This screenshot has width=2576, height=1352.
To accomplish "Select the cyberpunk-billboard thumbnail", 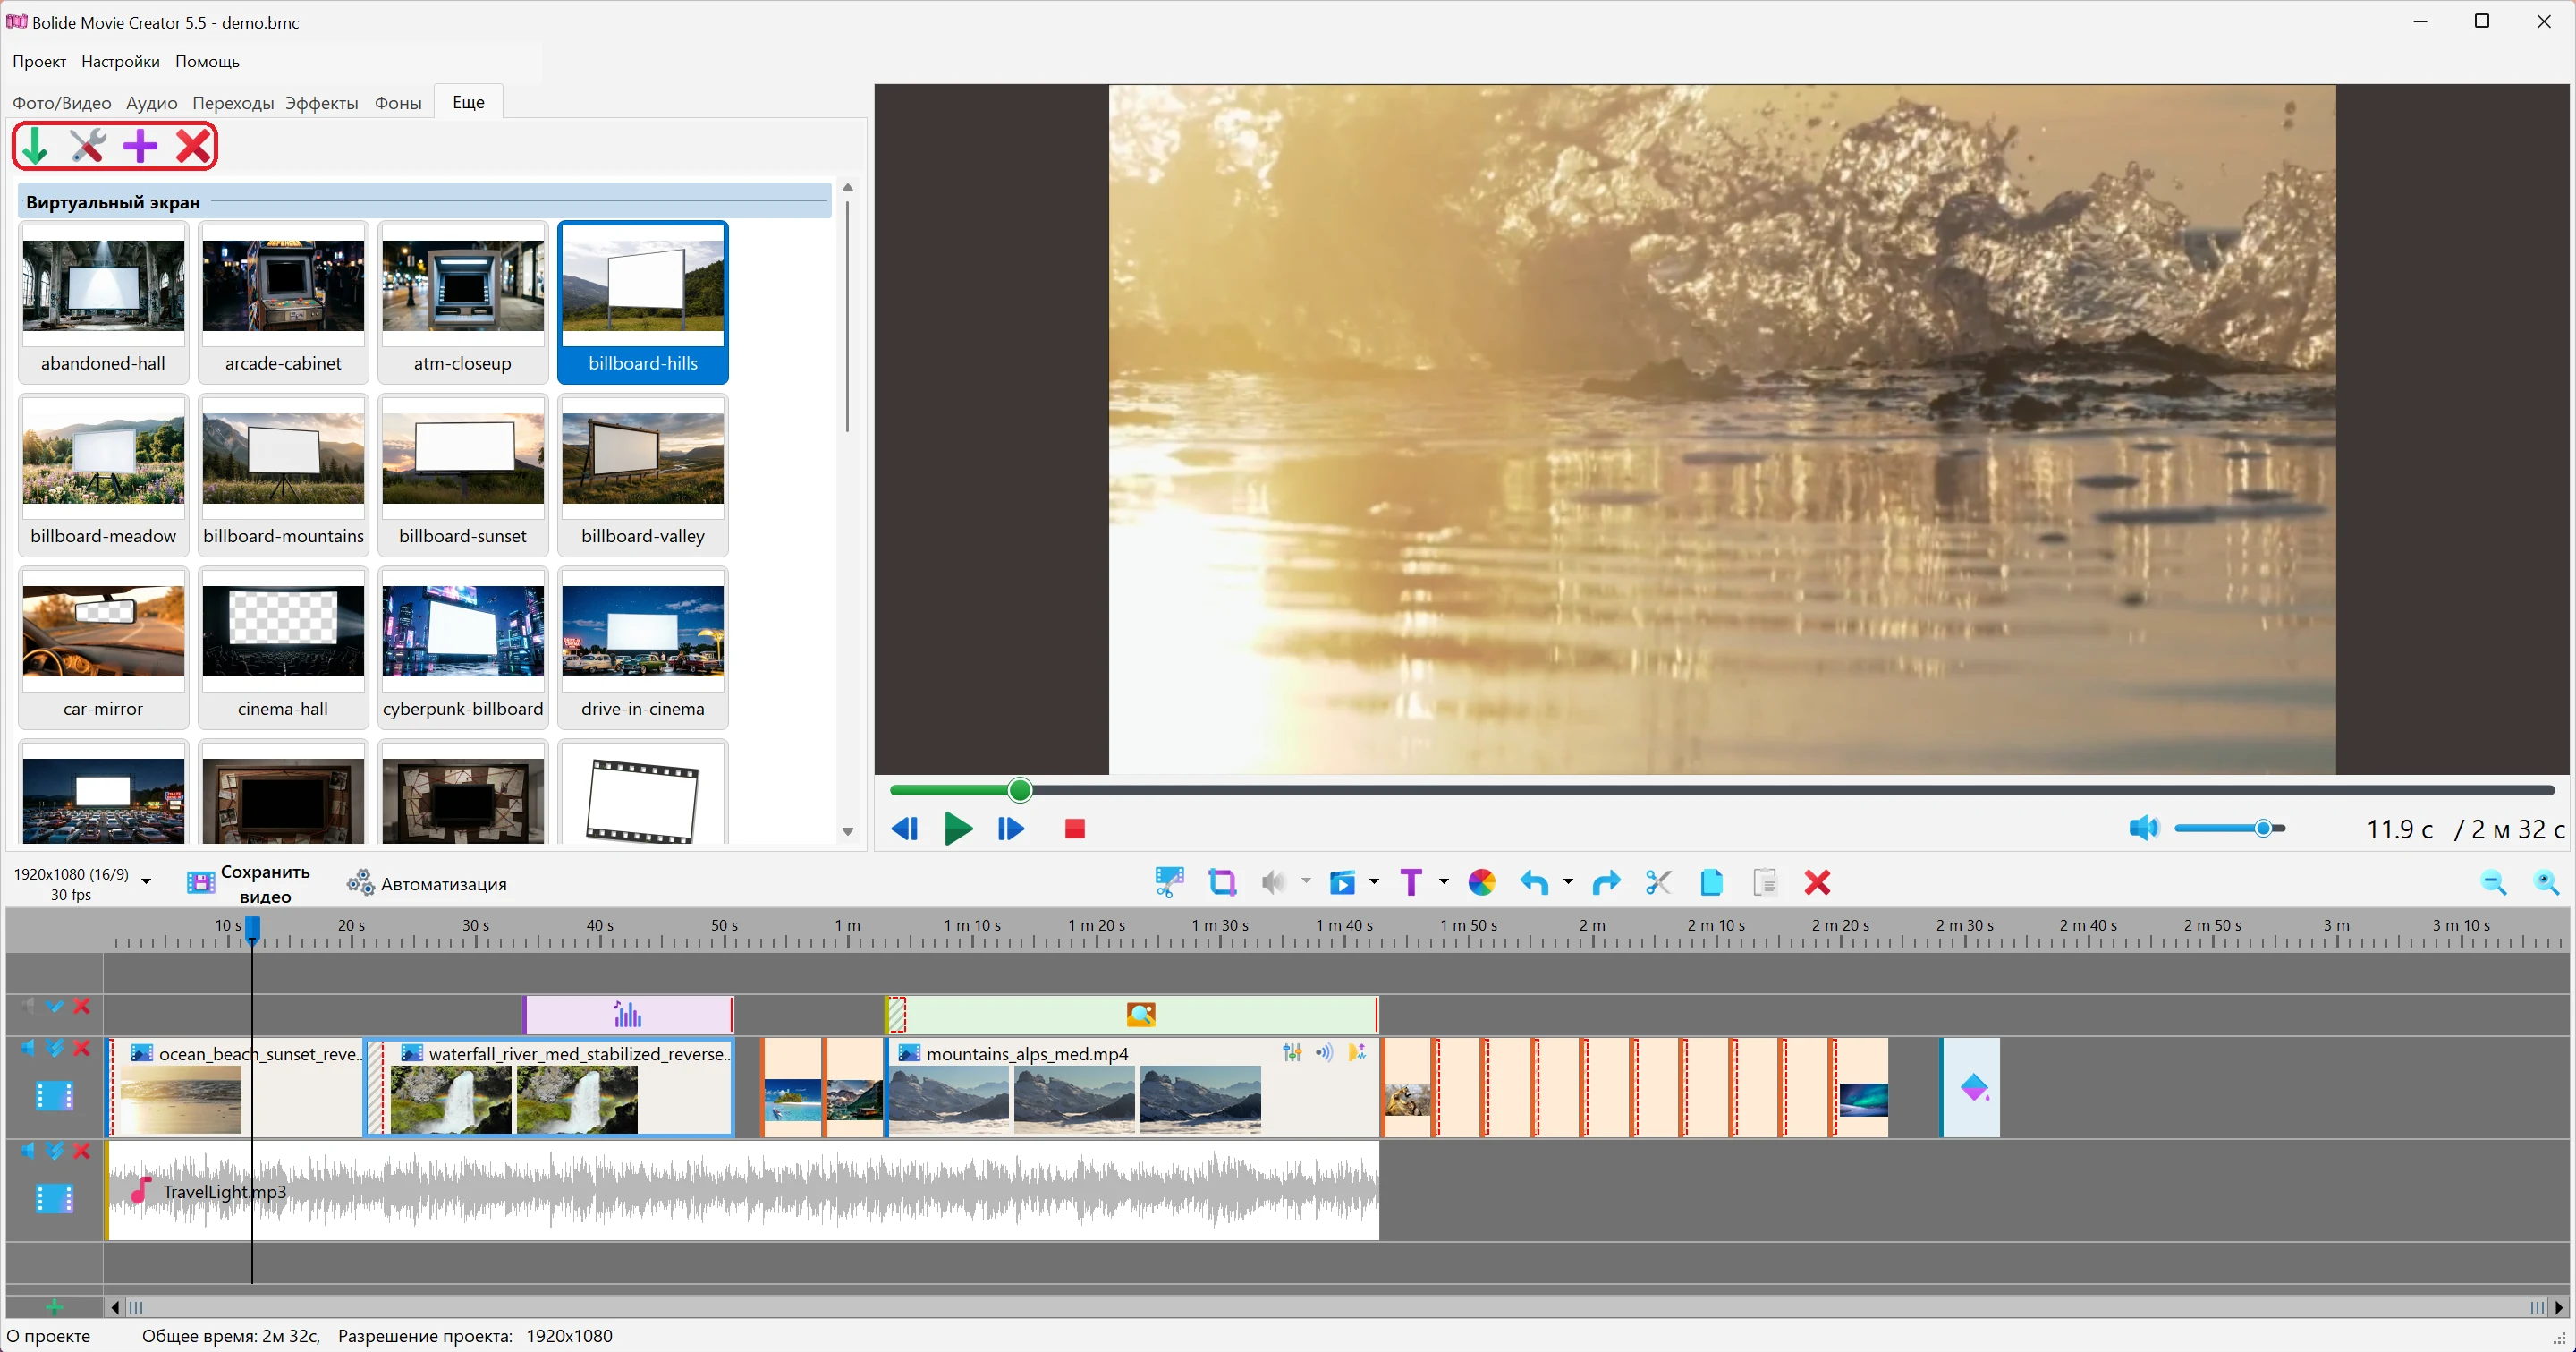I will [463, 648].
